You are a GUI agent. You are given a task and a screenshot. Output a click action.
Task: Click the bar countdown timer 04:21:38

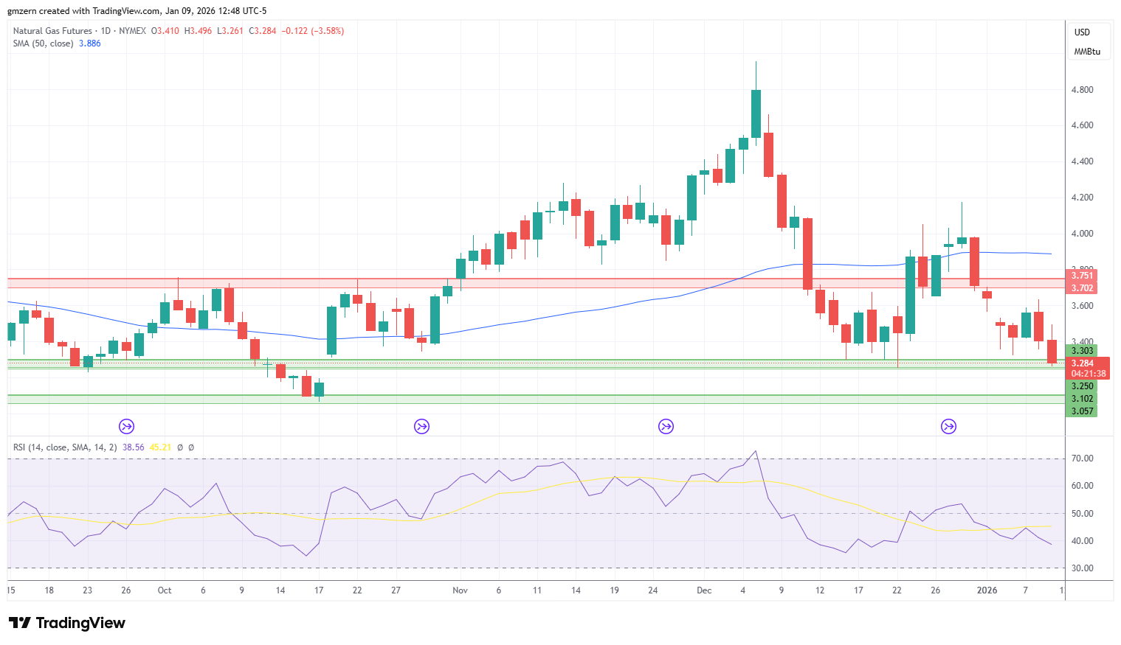click(1087, 374)
